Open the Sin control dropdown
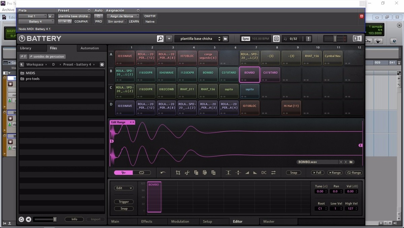 point(117,22)
